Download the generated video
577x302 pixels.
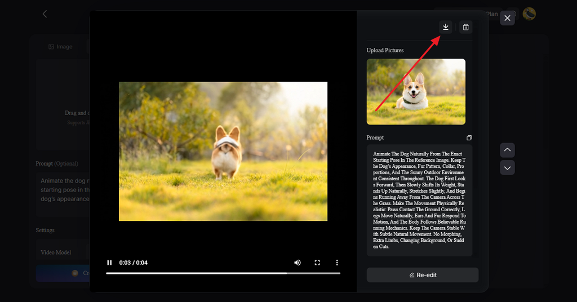pyautogui.click(x=445, y=27)
